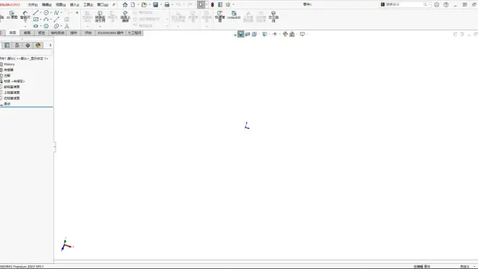The image size is (478, 269).
Task: Open the Home welcome dialog icon
Action: (125, 4)
